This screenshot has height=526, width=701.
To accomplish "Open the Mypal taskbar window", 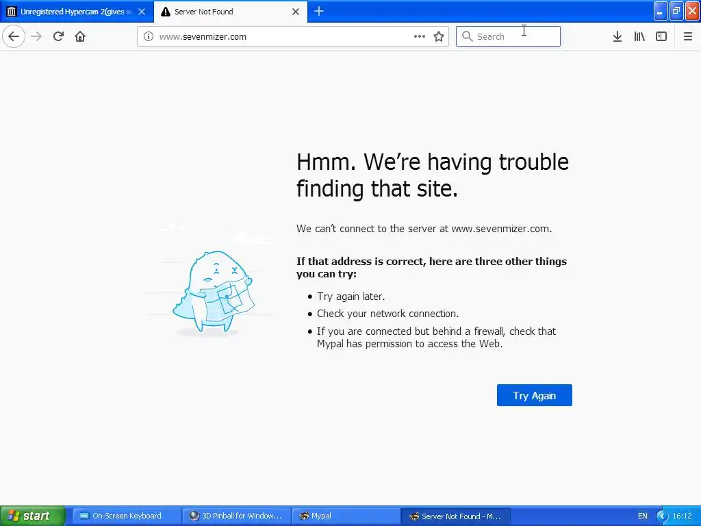I will [x=346, y=516].
